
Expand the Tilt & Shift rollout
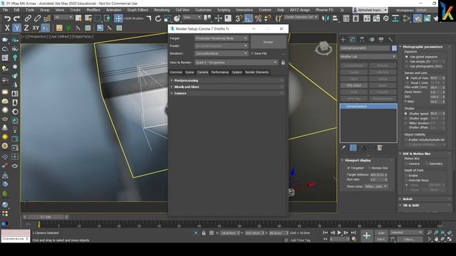tap(425, 206)
